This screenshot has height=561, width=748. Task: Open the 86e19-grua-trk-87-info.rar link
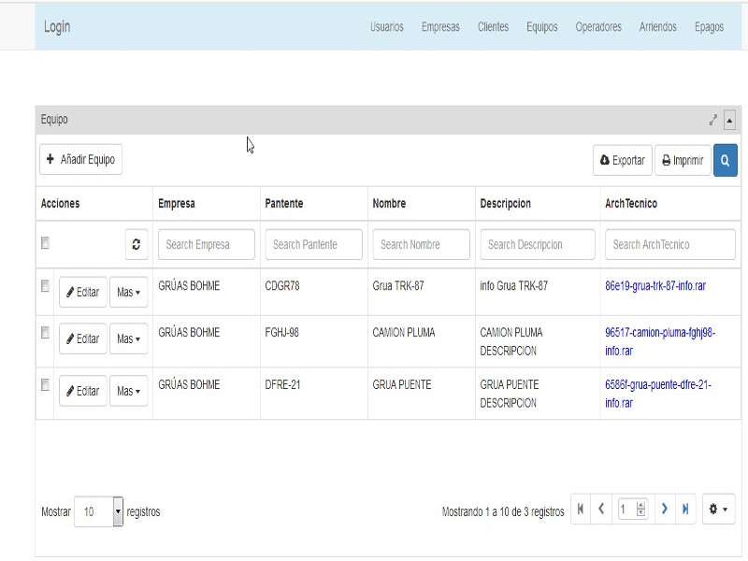point(655,286)
